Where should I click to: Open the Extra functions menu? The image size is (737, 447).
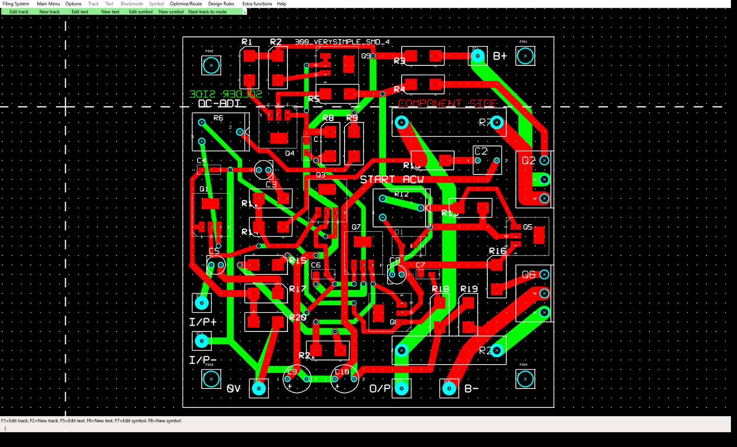pyautogui.click(x=257, y=4)
